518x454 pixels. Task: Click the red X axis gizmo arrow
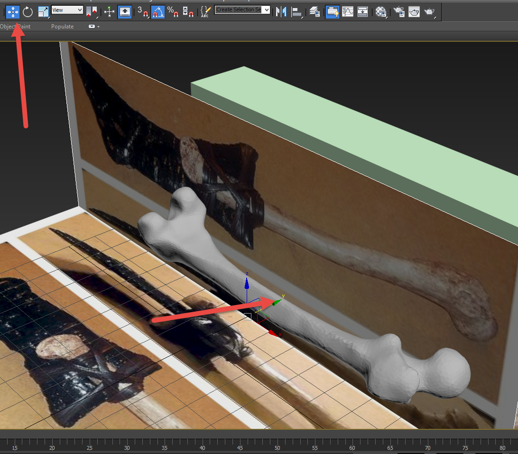click(273, 333)
